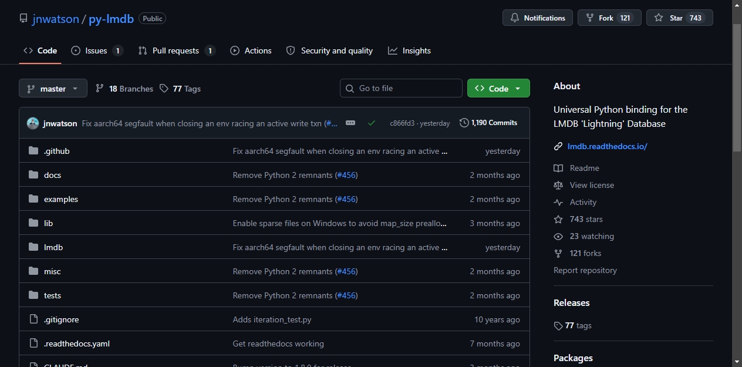742x367 pixels.
Task: Open the Pull requests tab
Action: 177,50
